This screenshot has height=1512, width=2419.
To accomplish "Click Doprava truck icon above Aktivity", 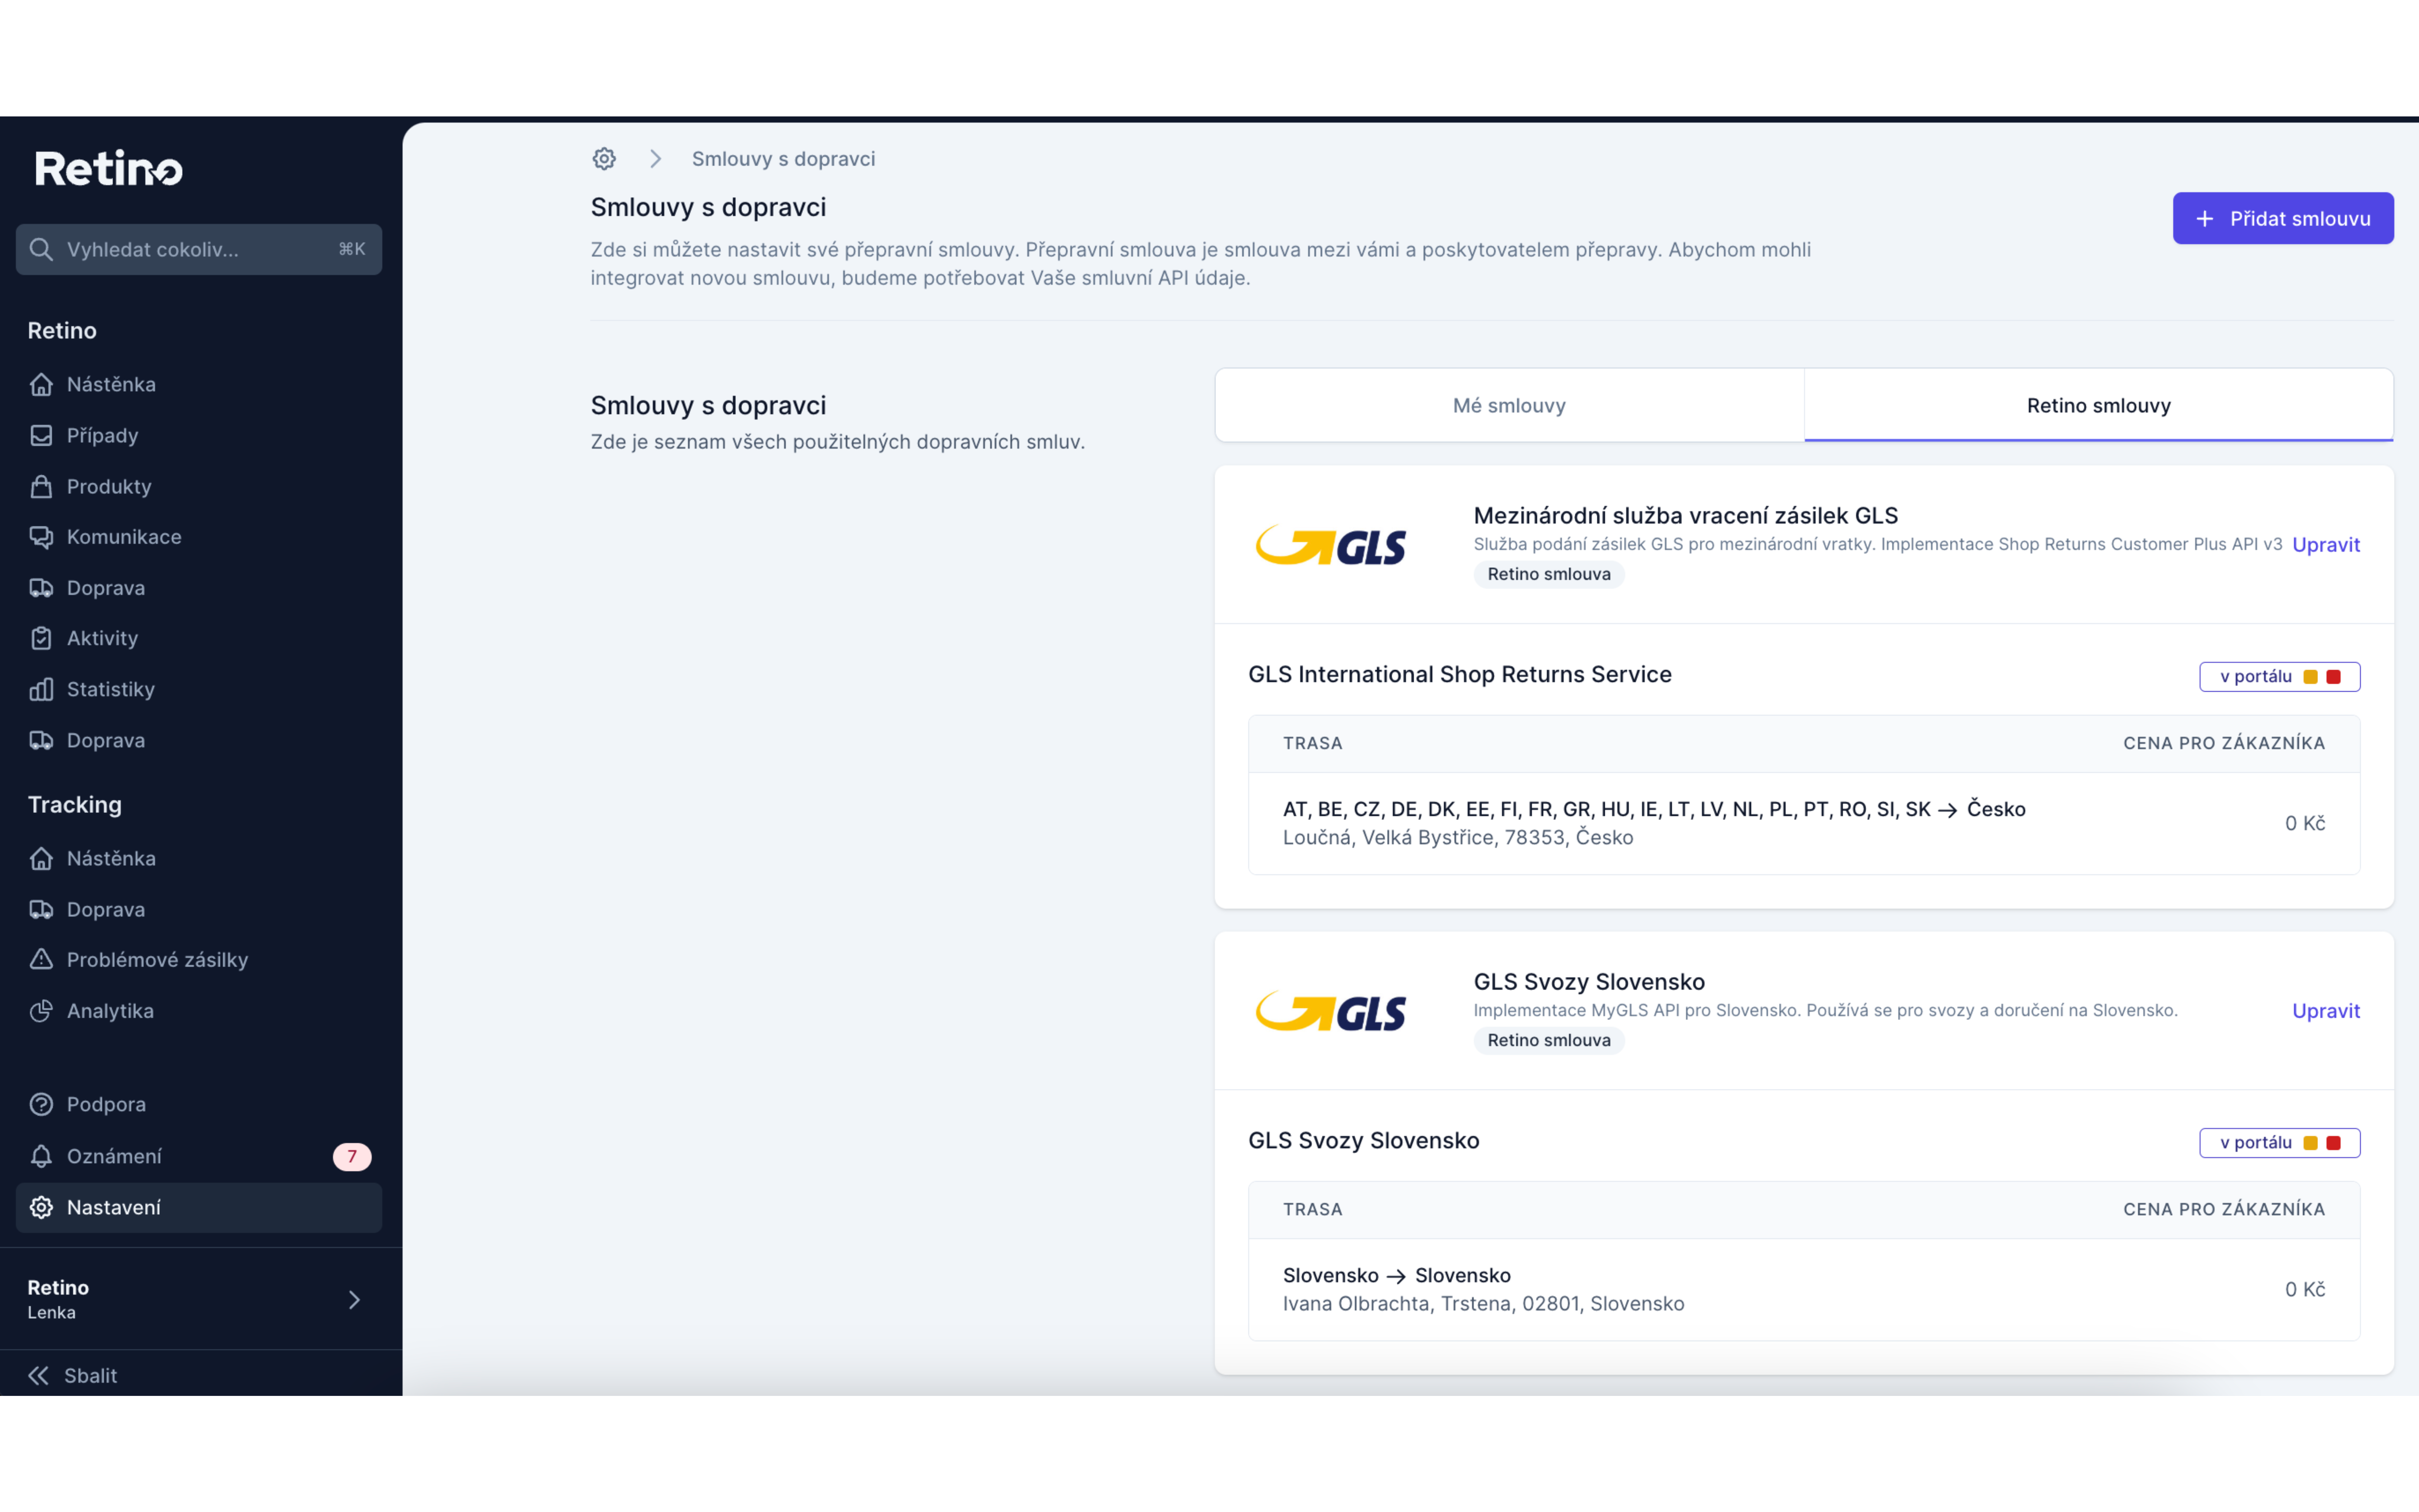I will (x=41, y=588).
